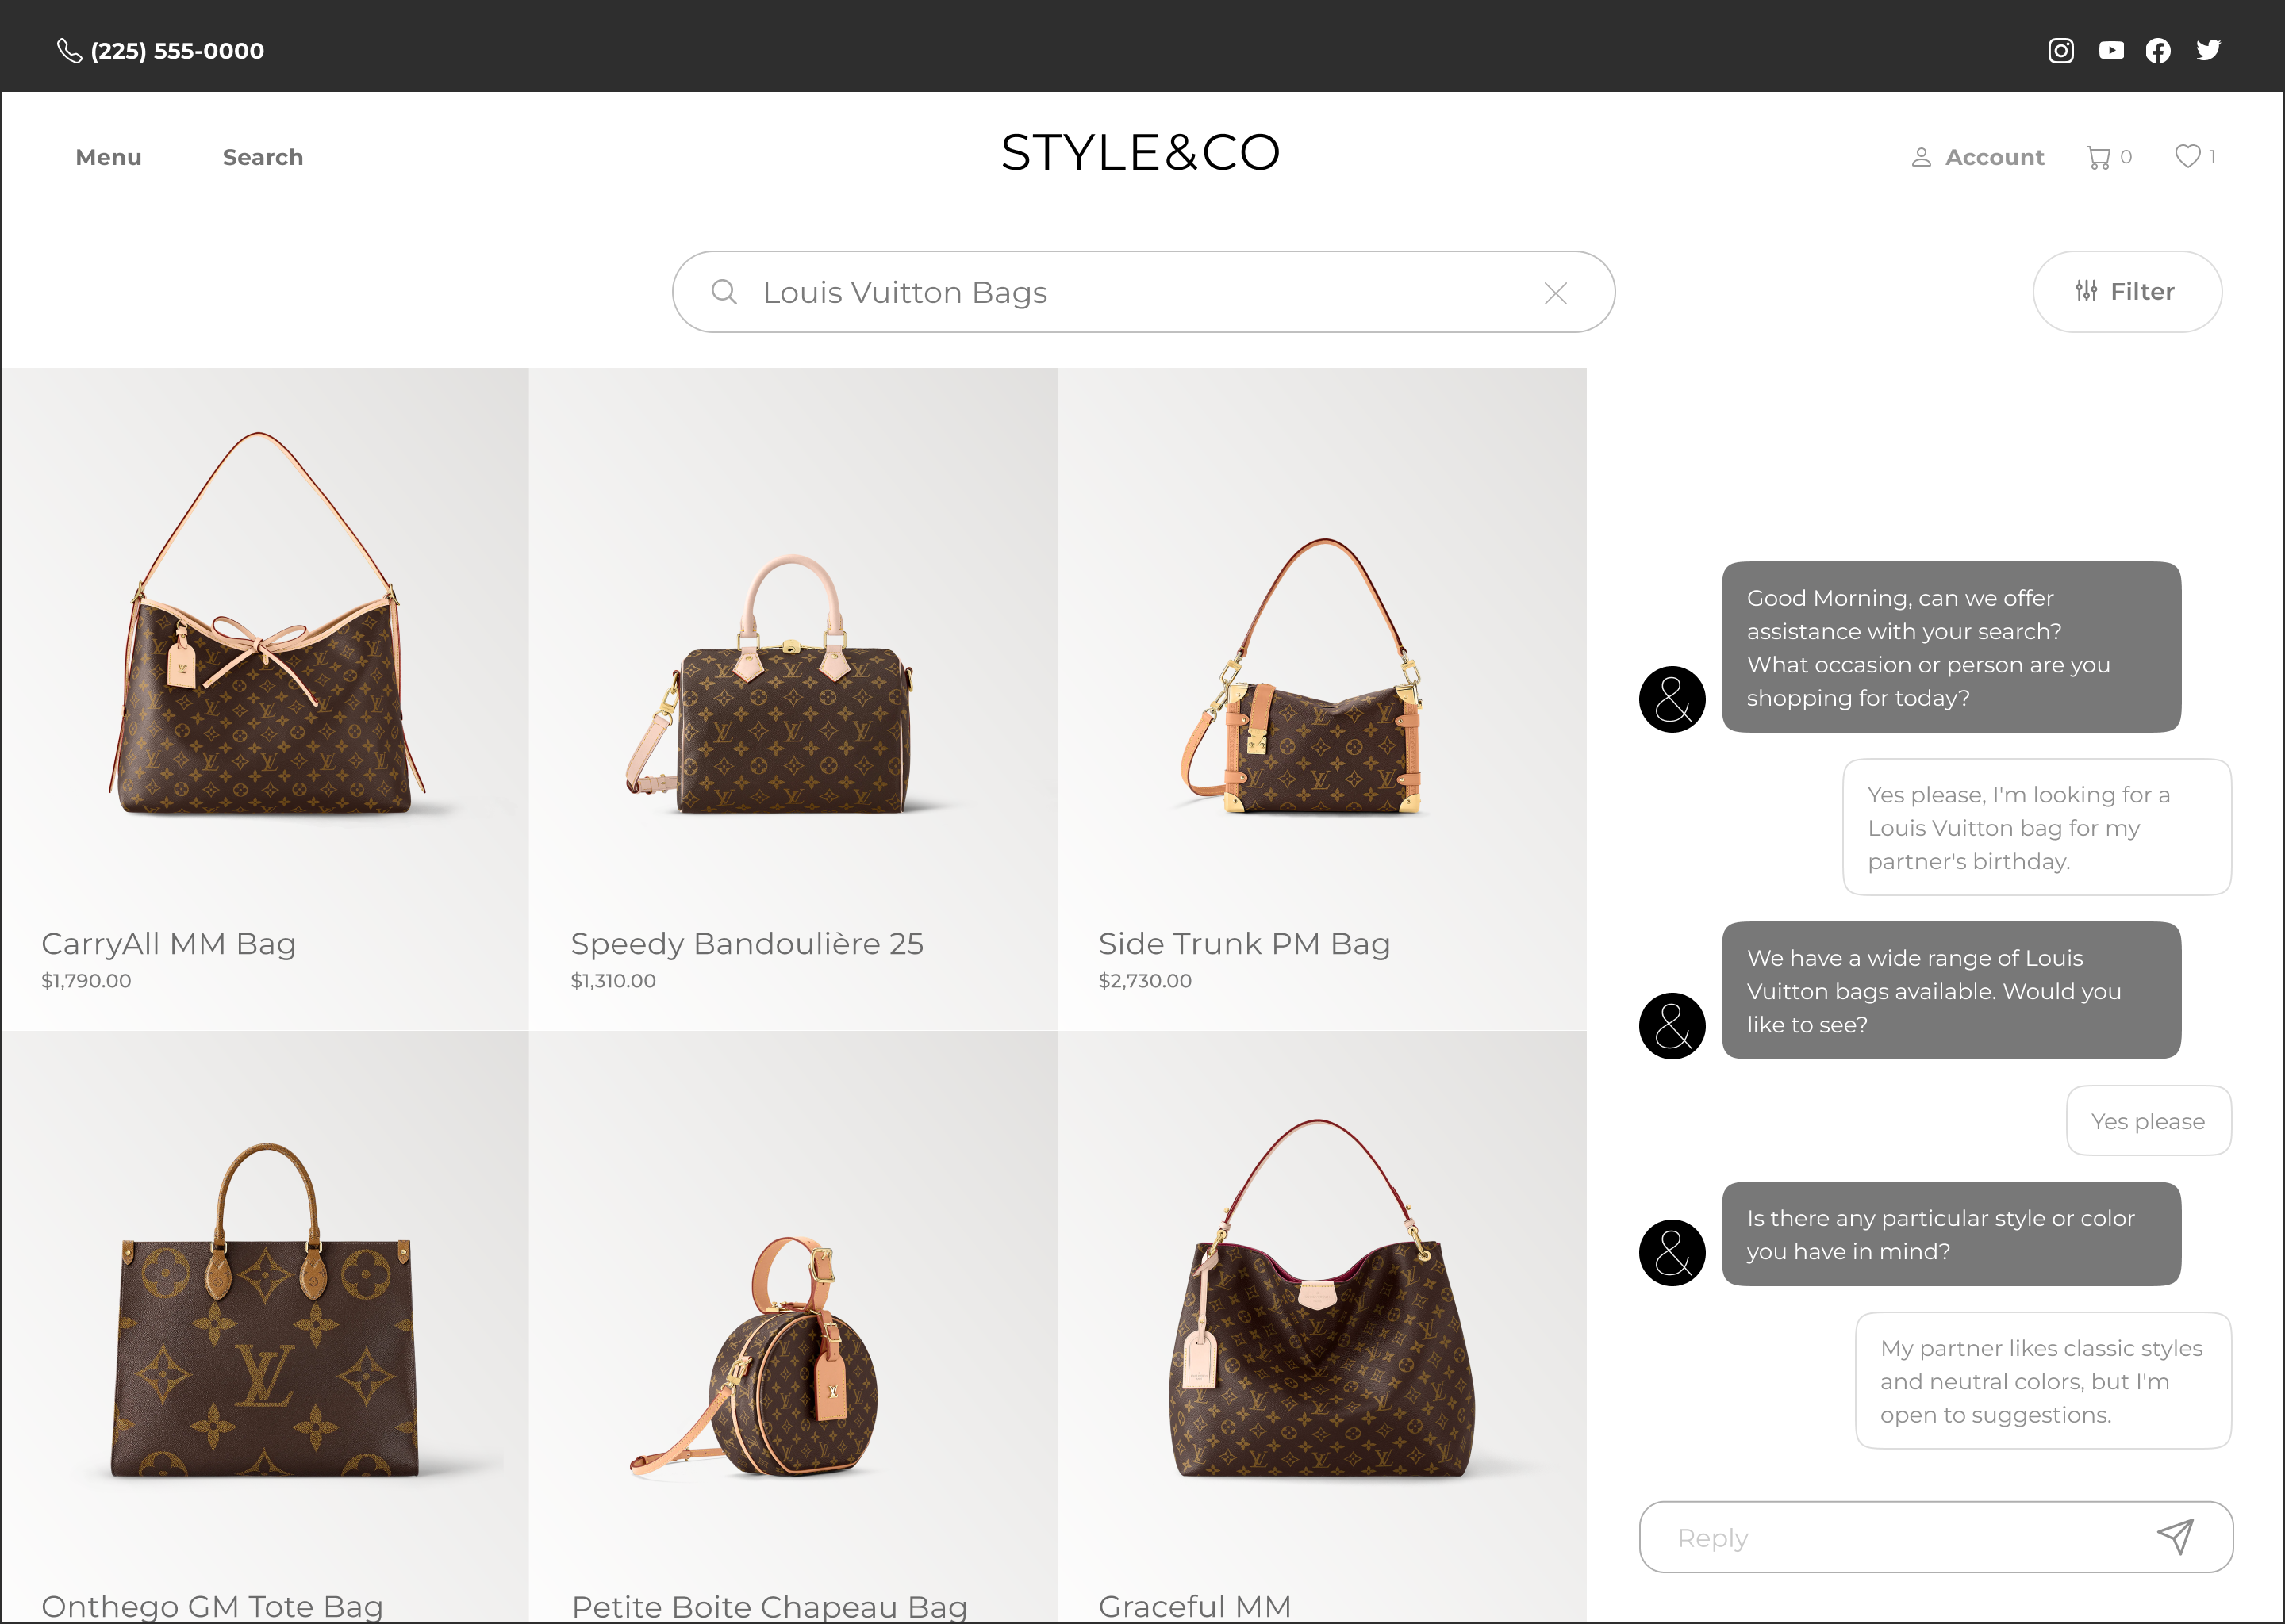Screen dimensions: 2285x1624
Task: Open the Filter options button
Action: pyautogui.click(x=2126, y=291)
